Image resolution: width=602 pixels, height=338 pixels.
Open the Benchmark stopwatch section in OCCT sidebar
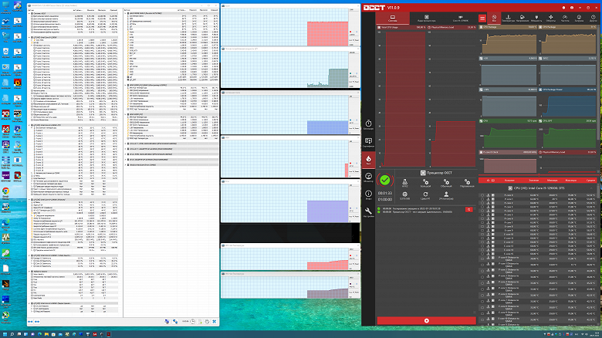(368, 125)
